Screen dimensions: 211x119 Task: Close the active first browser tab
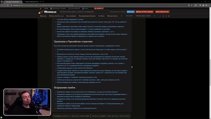[x=21, y=2]
